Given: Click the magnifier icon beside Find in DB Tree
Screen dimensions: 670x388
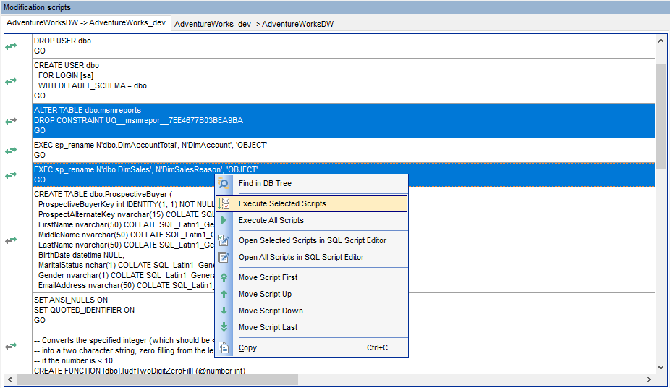Looking at the screenshot, I should (224, 184).
